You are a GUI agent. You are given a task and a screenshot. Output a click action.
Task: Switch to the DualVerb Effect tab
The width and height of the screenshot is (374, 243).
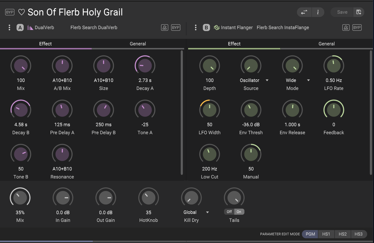46,44
